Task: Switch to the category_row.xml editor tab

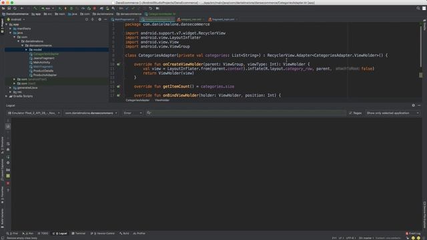Action: coord(190,19)
